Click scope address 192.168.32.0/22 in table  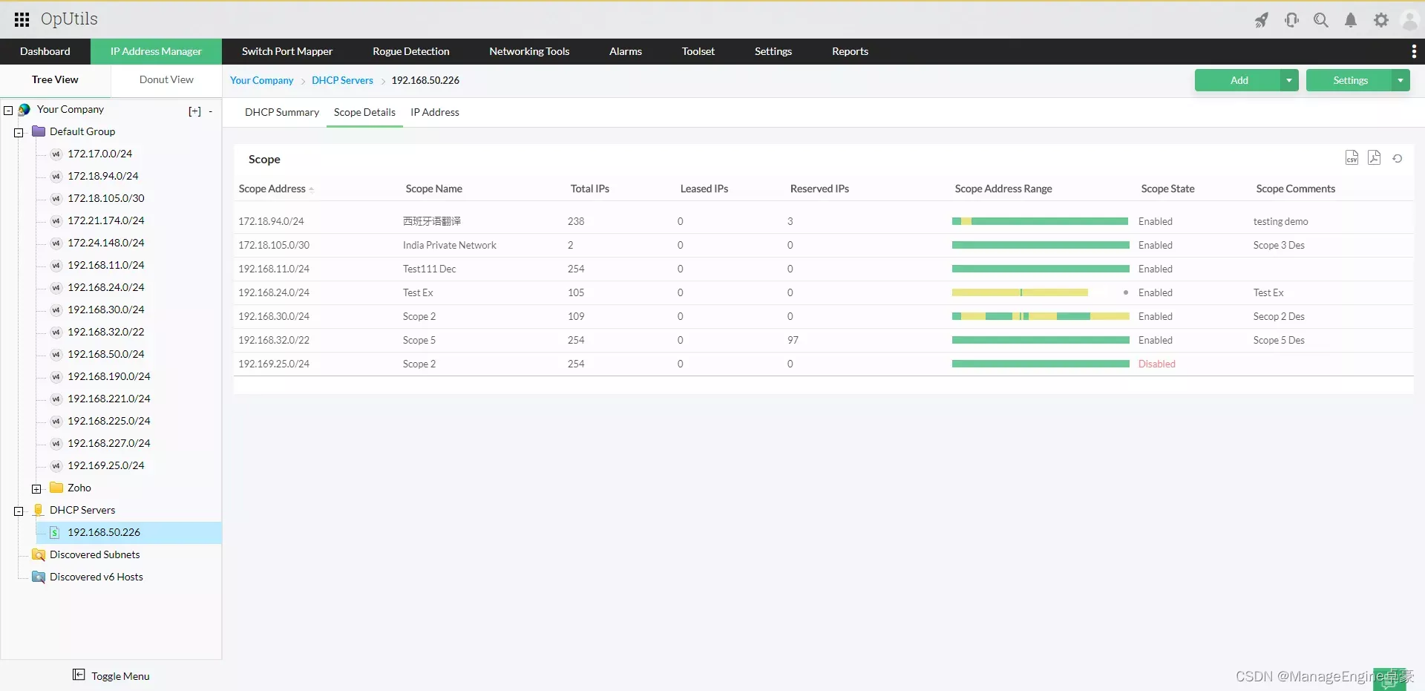(x=274, y=340)
